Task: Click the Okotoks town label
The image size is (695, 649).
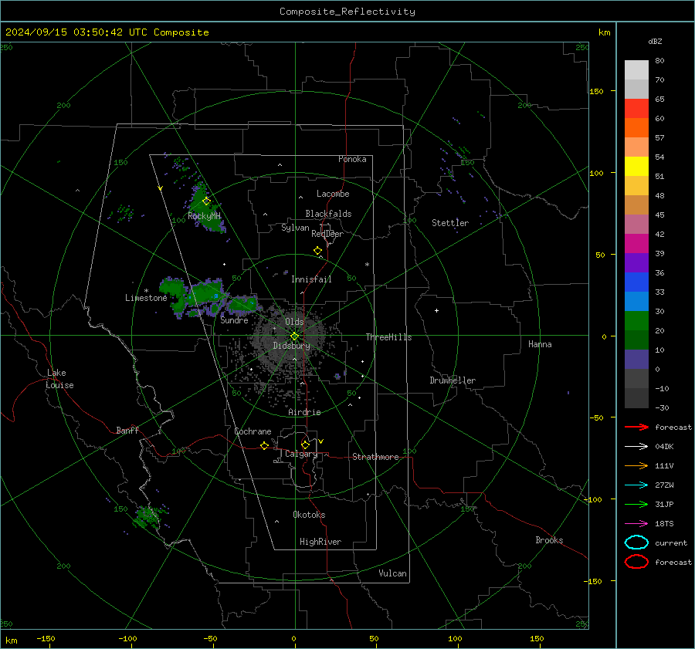Action: tap(309, 515)
